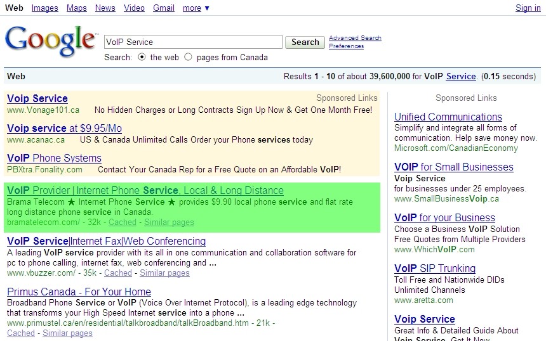
Task: Click 'Service' link in results bar
Action: 461,77
